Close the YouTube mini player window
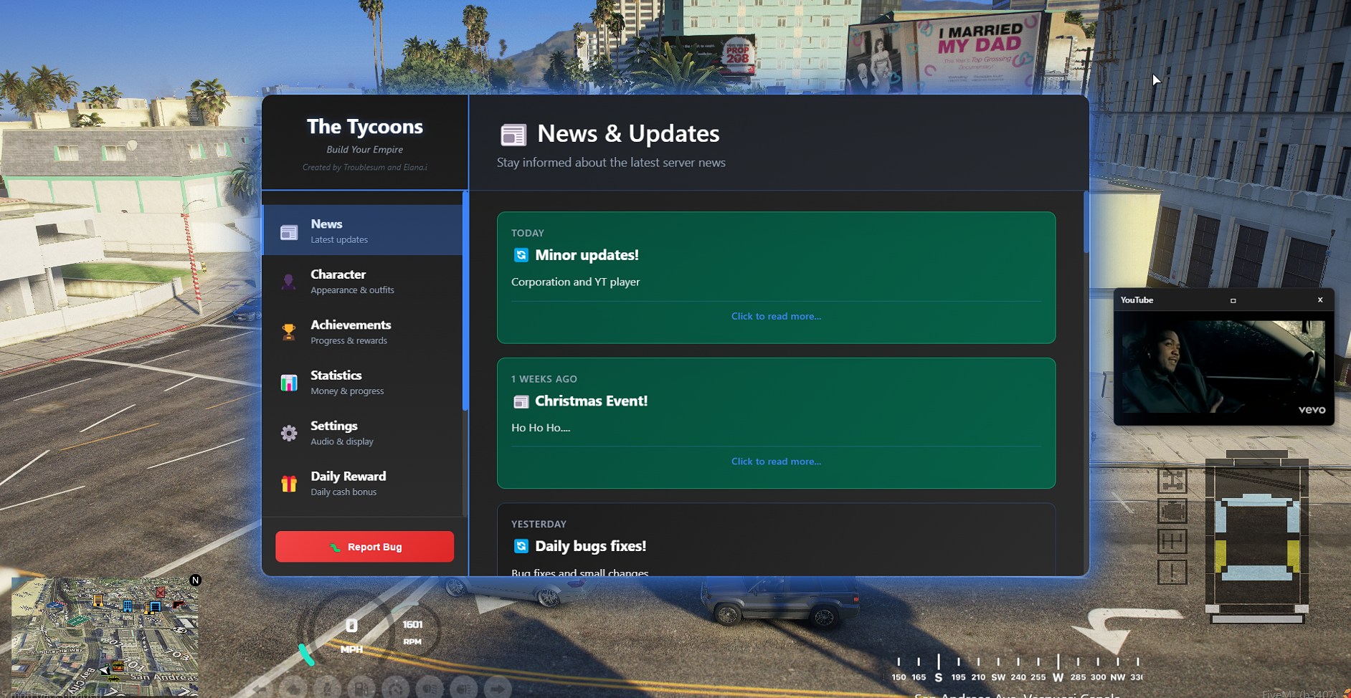Image resolution: width=1351 pixels, height=698 pixels. [x=1320, y=300]
